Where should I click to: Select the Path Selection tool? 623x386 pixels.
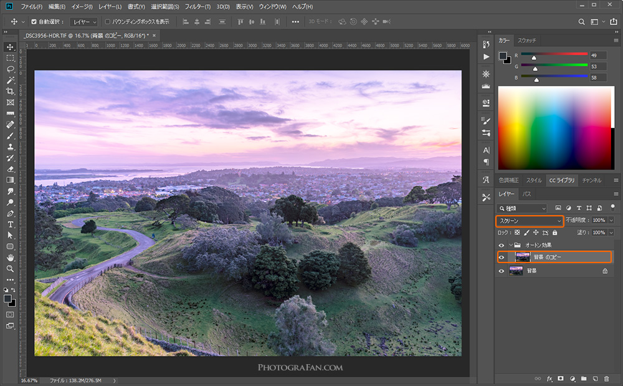pyautogui.click(x=11, y=235)
